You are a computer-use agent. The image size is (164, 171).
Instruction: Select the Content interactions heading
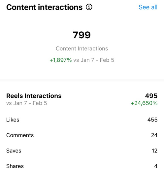pos(44,7)
